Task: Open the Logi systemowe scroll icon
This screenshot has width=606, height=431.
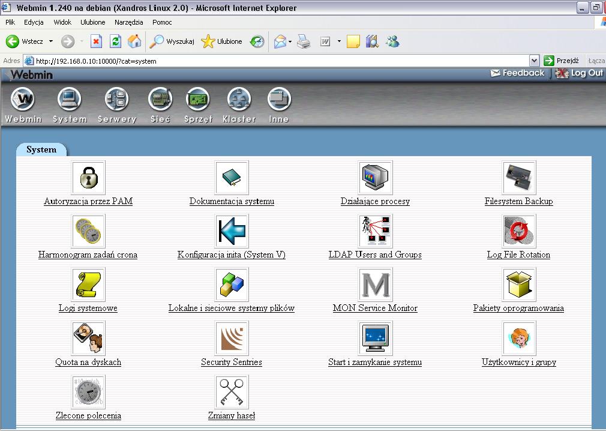Action: [x=89, y=285]
